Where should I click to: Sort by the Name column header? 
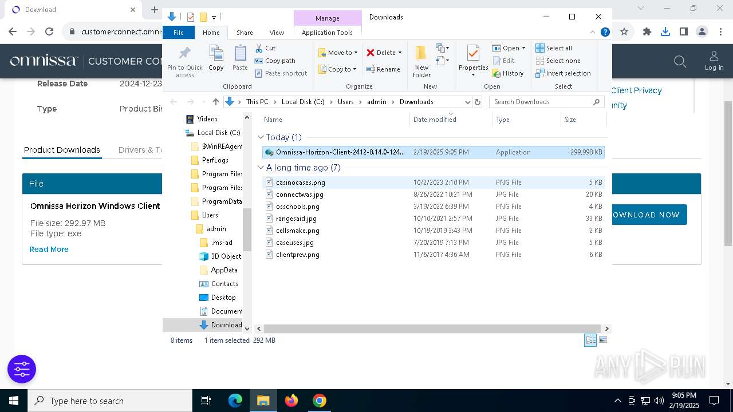336,120
